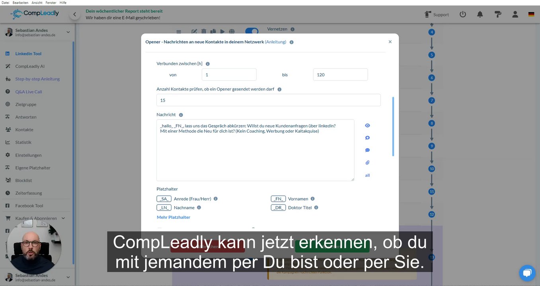Open 'CompLeadly AI' in sidebar
Viewport: 540px width, 286px height.
(x=30, y=66)
